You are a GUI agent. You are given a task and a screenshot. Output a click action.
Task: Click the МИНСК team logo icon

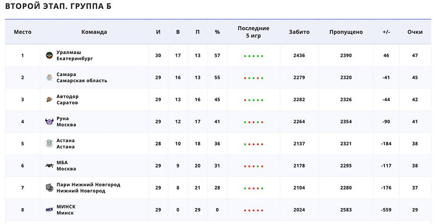[x=49, y=210]
